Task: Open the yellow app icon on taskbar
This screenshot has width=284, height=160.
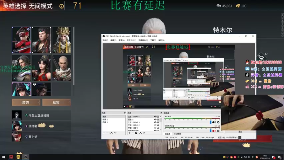Action: click(x=18, y=157)
